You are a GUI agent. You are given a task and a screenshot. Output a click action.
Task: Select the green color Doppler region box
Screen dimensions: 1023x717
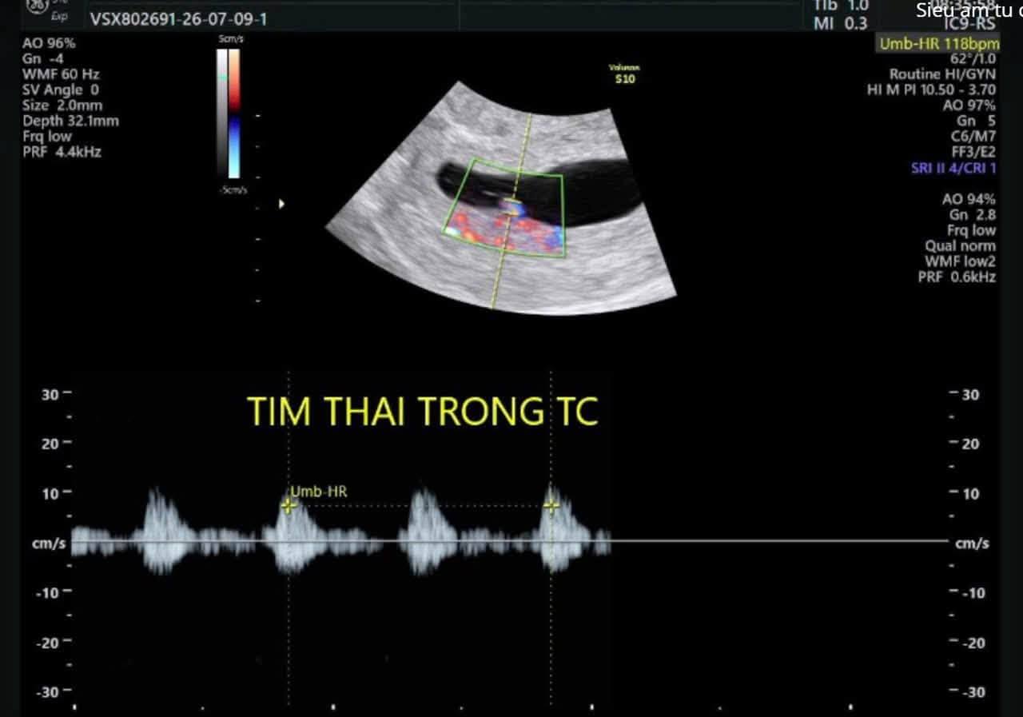tap(504, 208)
